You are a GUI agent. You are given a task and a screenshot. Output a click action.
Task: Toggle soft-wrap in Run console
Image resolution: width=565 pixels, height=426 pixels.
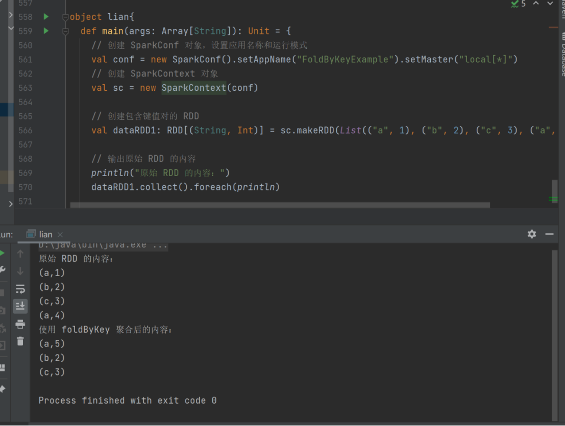tap(20, 289)
